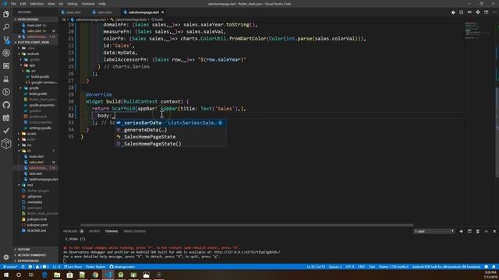Open taskhomepage.dart in the explorer
This screenshot has height=280, width=499.
(x=44, y=180)
